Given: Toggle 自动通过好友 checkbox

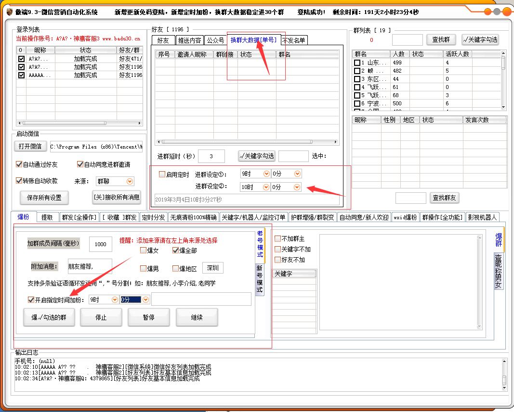Looking at the screenshot, I should 19,164.
